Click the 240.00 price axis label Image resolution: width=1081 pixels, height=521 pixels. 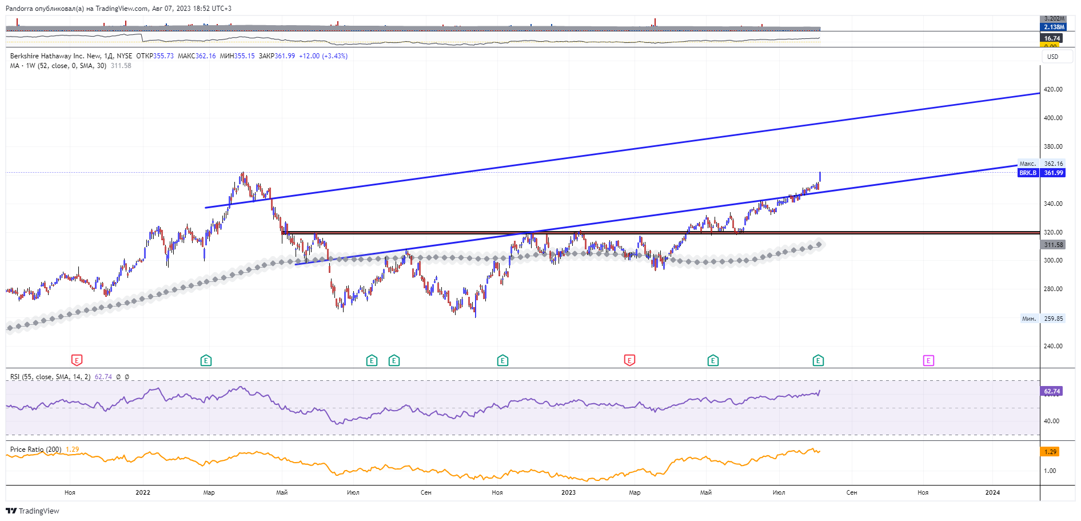click(x=1053, y=346)
